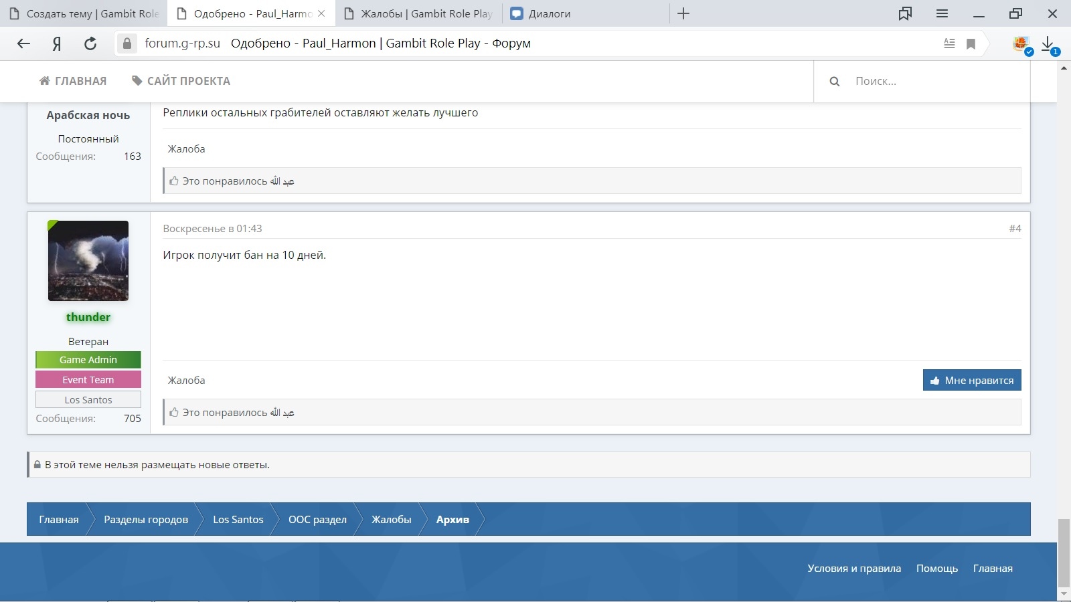Click the bookmark icon in address bar
The image size is (1071, 602).
pyautogui.click(x=971, y=43)
